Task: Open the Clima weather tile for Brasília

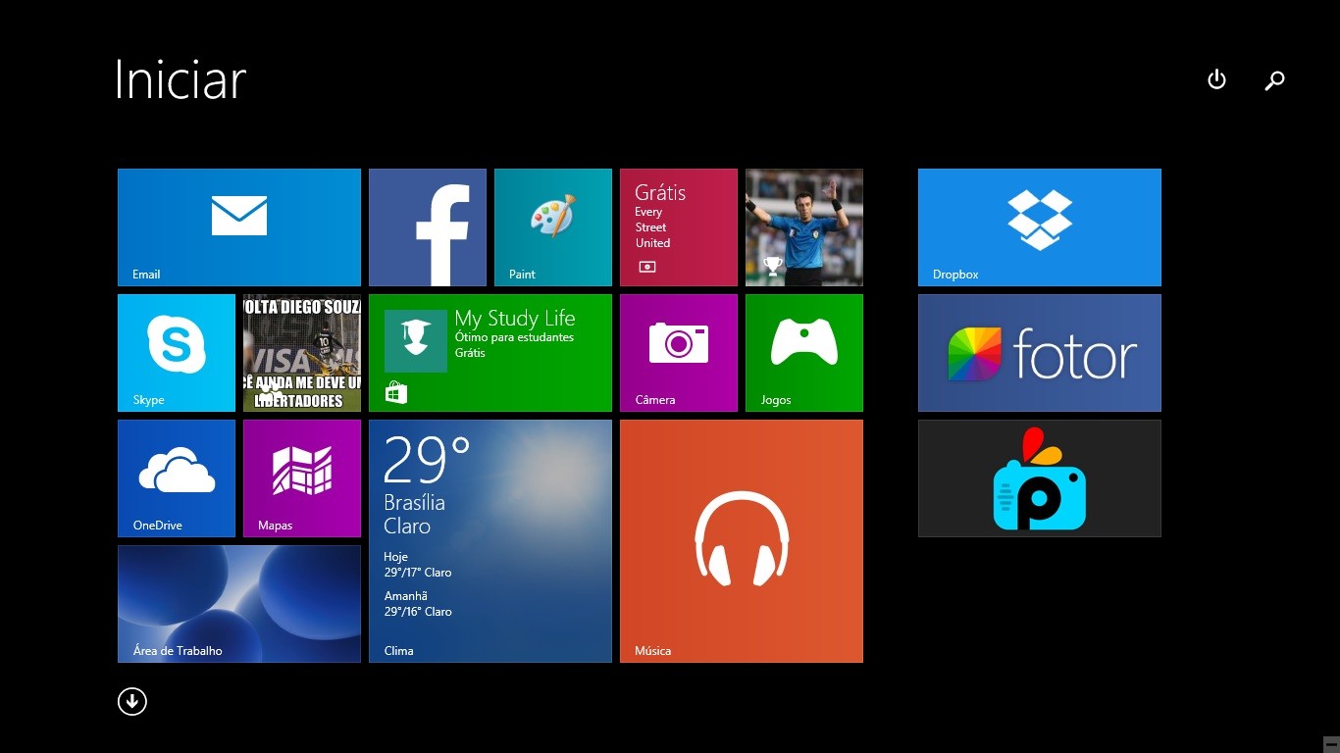Action: coord(490,541)
